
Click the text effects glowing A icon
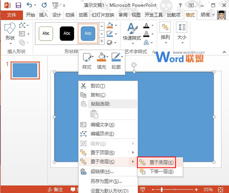(146, 43)
